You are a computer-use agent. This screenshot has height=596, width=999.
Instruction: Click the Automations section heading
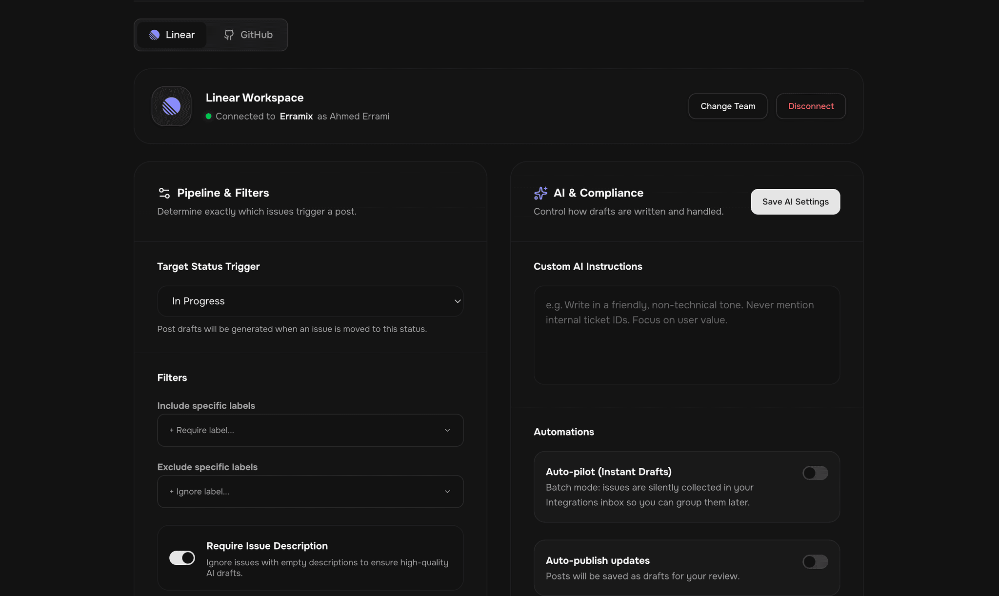coord(564,432)
